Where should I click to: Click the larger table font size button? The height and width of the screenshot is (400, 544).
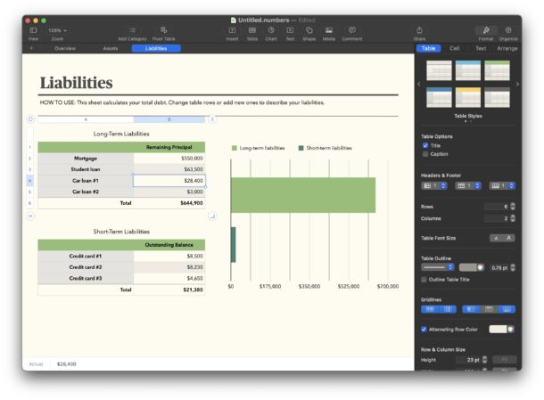click(x=509, y=238)
